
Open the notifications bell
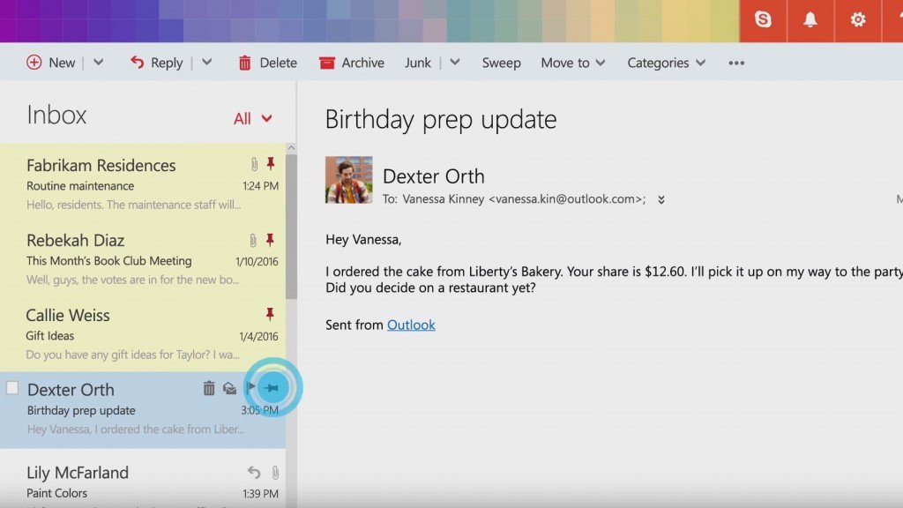(x=810, y=19)
